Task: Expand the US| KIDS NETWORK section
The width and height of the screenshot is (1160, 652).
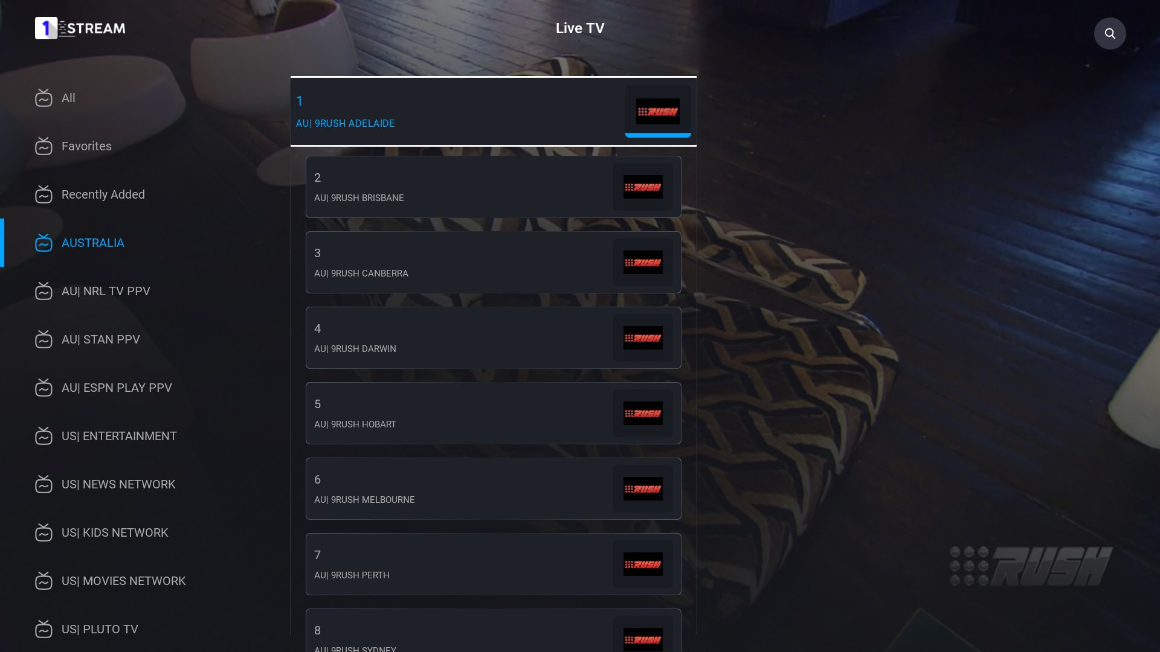Action: 115,532
